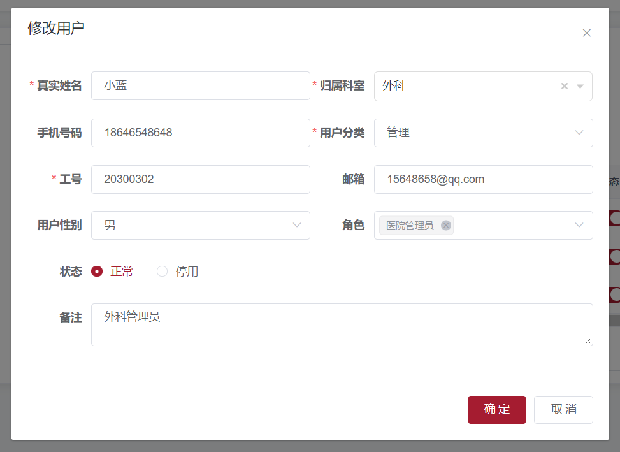Click the 邮箱 input field
Image resolution: width=620 pixels, height=452 pixels.
(x=483, y=180)
